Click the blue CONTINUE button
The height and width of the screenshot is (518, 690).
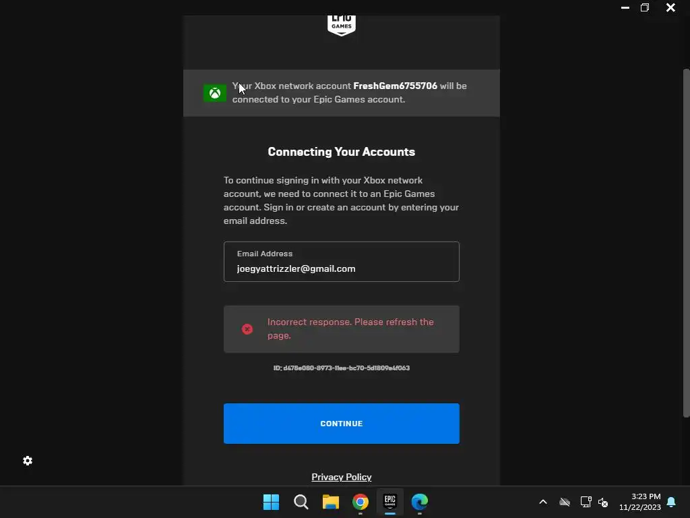coord(342,424)
